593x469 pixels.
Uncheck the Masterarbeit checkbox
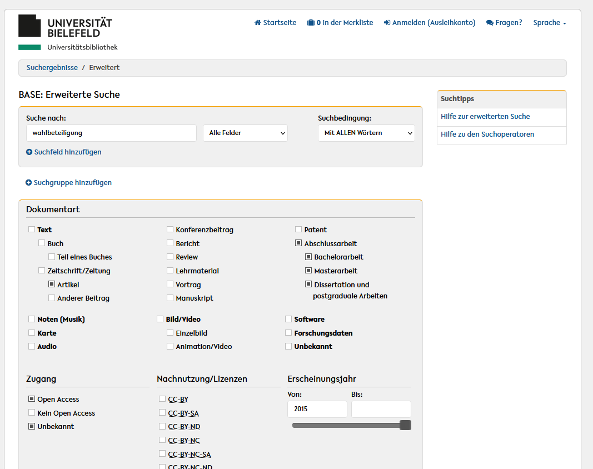click(308, 270)
